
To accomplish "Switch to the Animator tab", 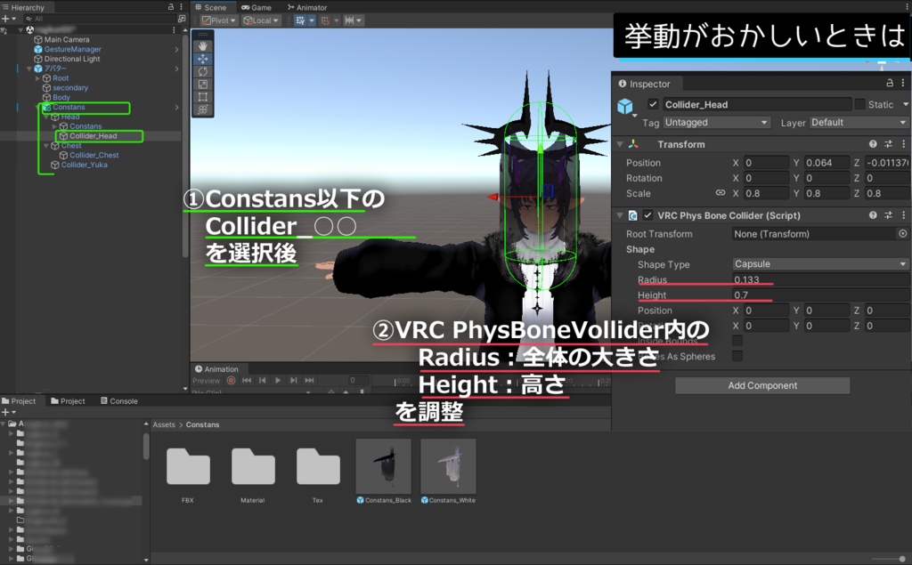I will [x=307, y=7].
